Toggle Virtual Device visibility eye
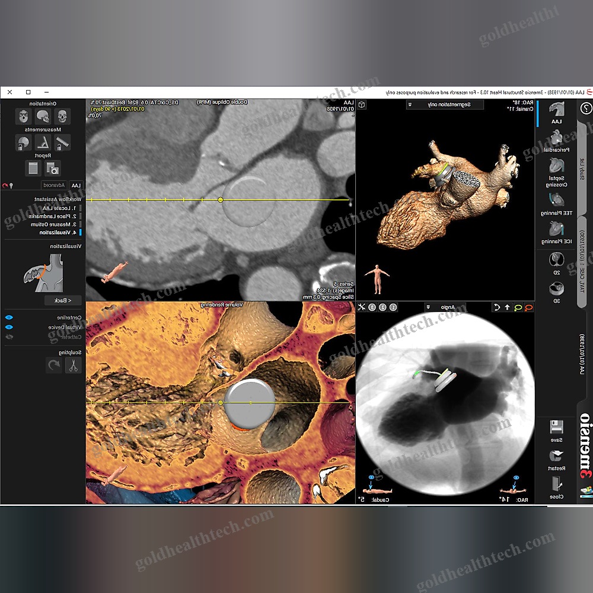This screenshot has width=593, height=593. [x=9, y=327]
